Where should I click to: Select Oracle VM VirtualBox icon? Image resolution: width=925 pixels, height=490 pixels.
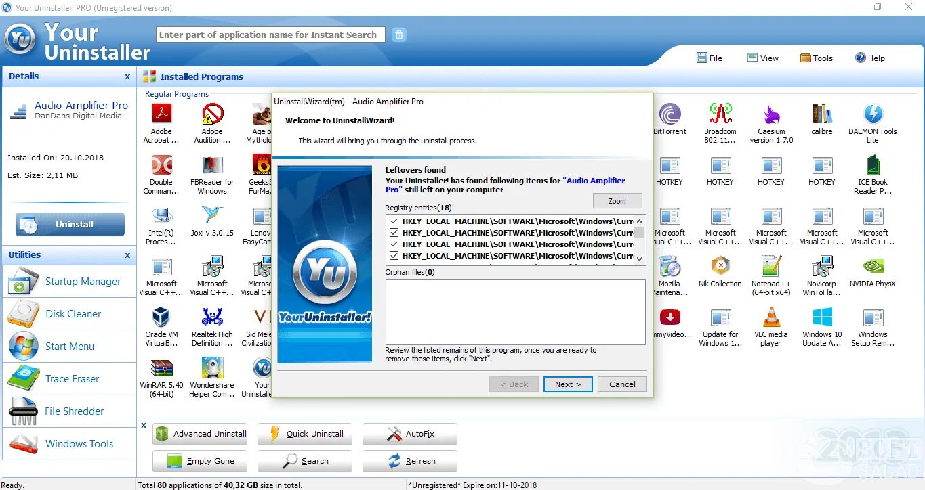[161, 317]
